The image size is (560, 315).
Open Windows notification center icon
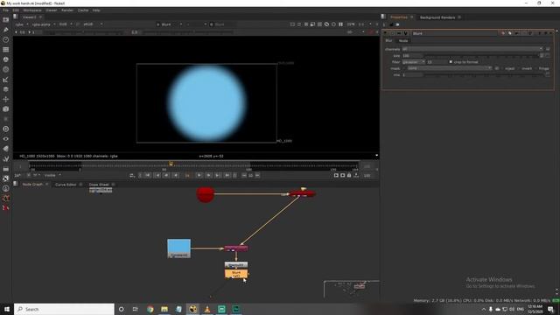click(x=550, y=309)
